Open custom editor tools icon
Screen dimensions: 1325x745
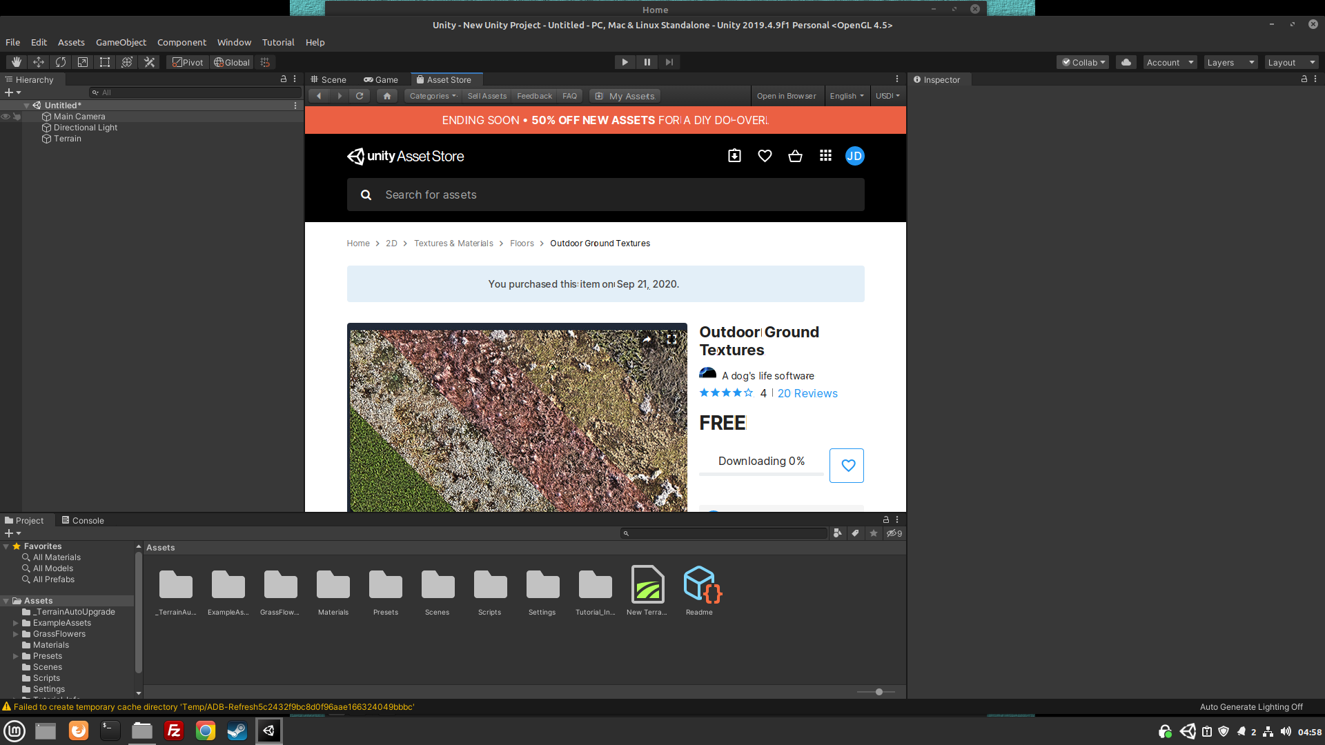[x=149, y=62]
